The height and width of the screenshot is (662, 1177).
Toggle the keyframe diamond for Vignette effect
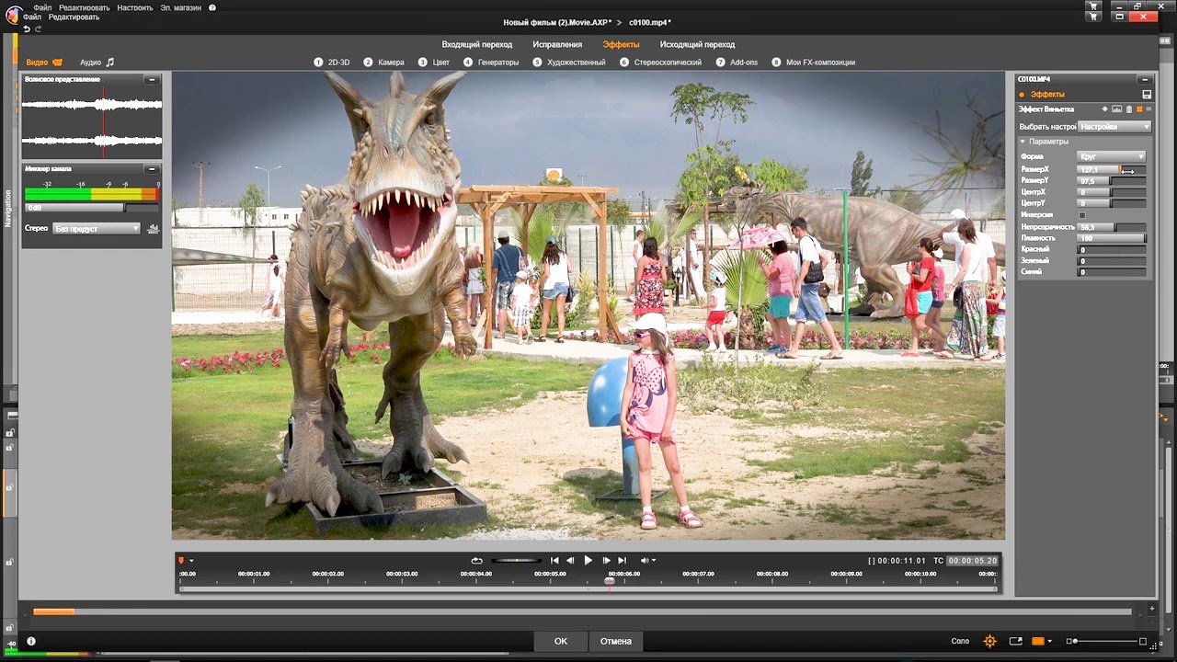click(1105, 109)
